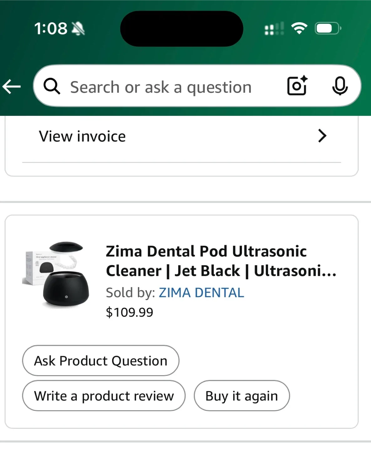Tap the magnifying glass search icon
Screen dimensions: 371x451
(x=52, y=86)
